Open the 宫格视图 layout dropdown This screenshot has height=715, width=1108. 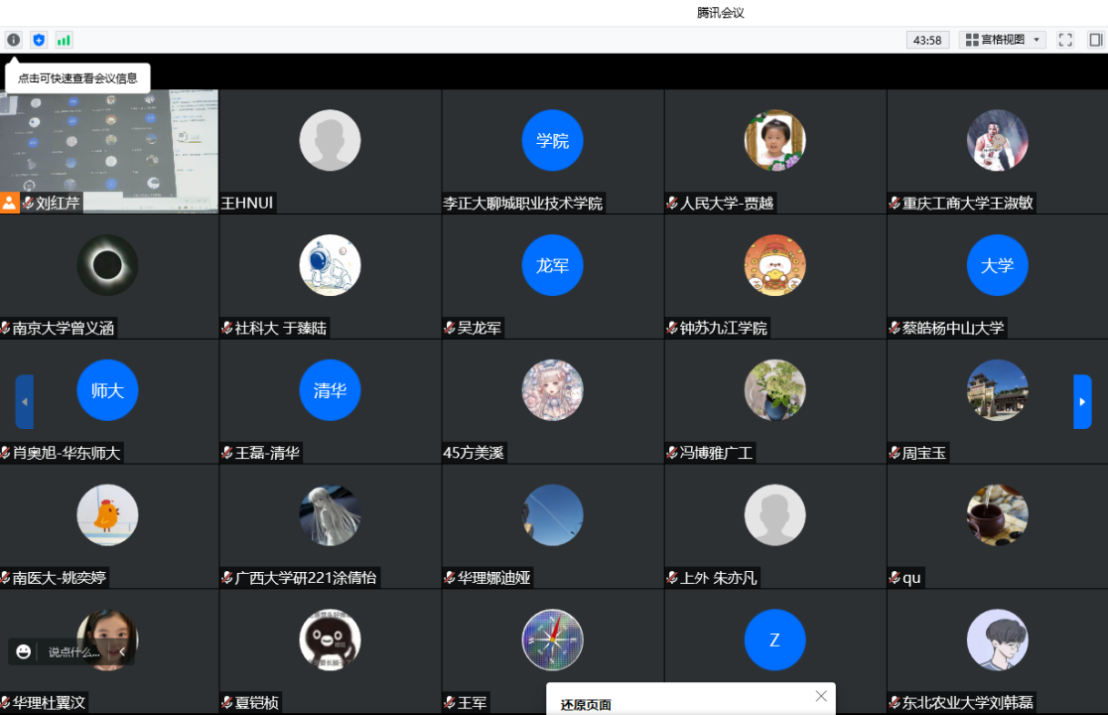point(1003,40)
